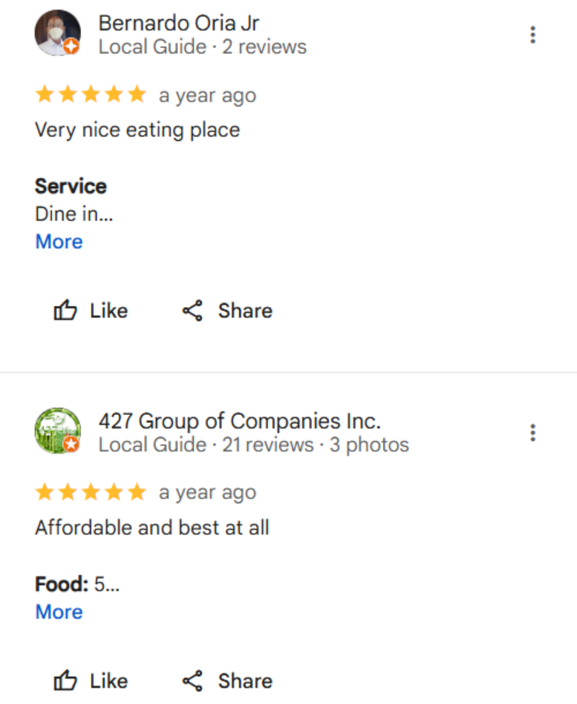Like Bernardo Oria Jr's review

coord(91,310)
